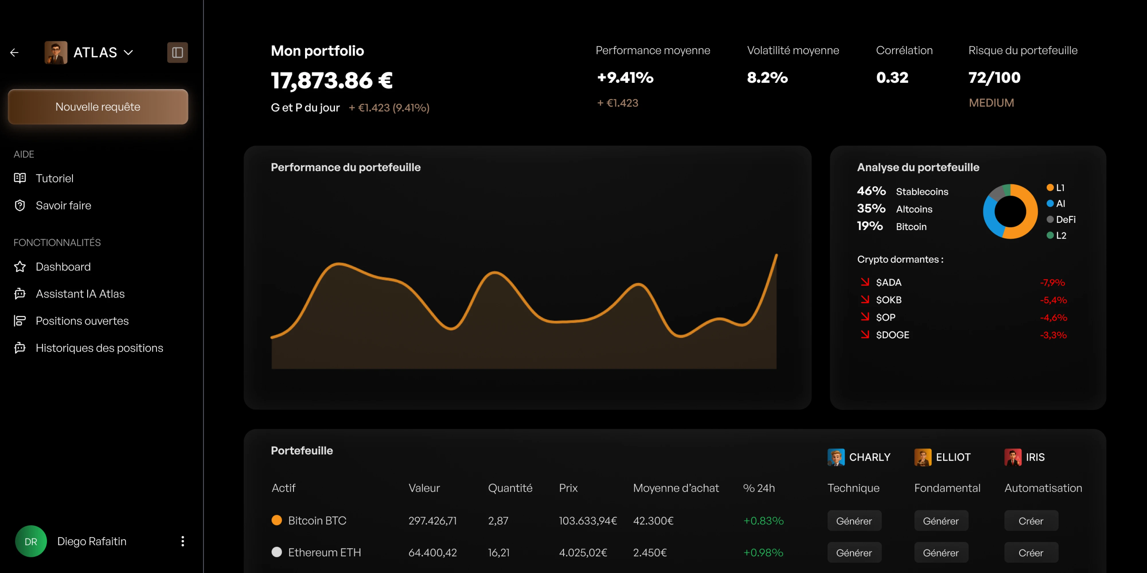The width and height of the screenshot is (1147, 573).
Task: Click the 35% Altcoins entry
Action: [x=895, y=209]
